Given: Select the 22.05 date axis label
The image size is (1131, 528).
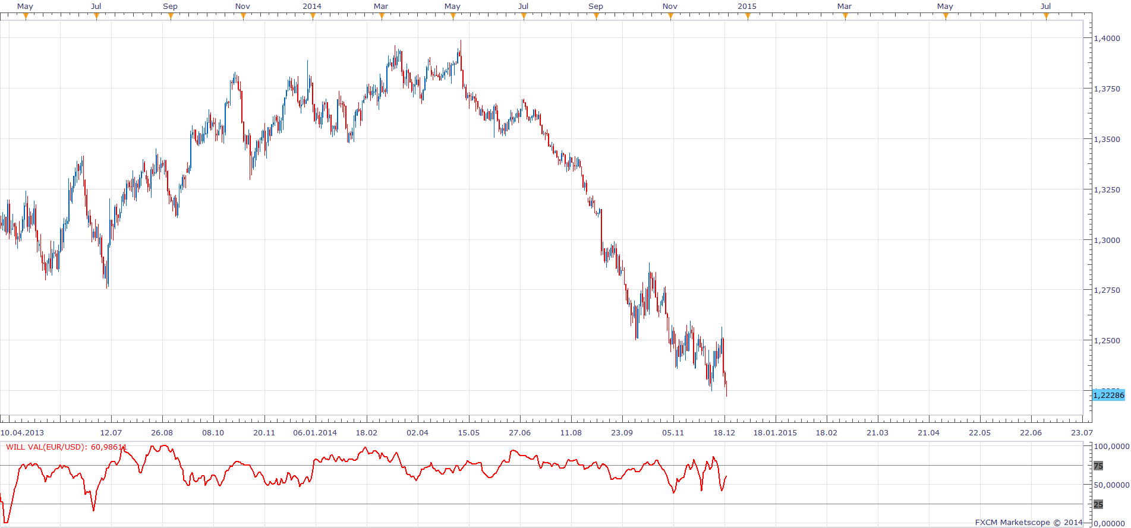Looking at the screenshot, I should [980, 432].
